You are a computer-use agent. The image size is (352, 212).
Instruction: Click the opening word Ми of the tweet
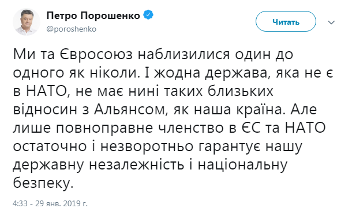24,55
